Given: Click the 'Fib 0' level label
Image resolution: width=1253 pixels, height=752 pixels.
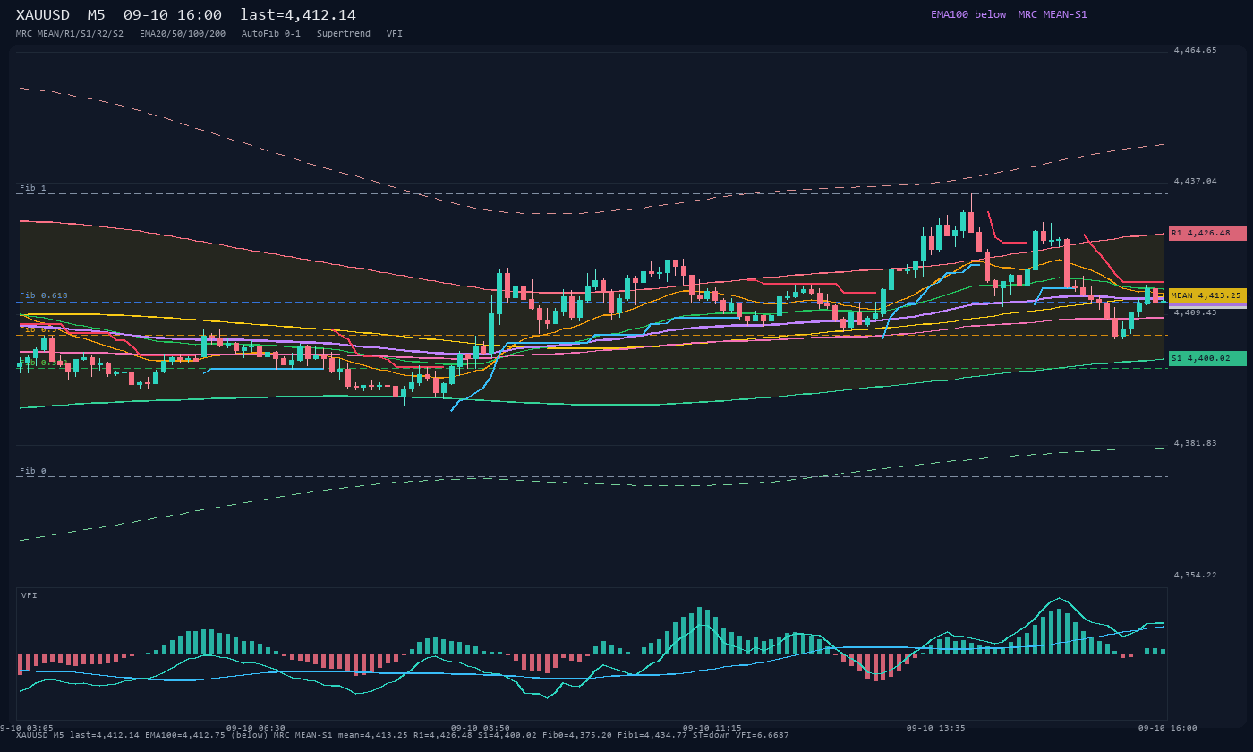Looking at the screenshot, I should pos(33,471).
